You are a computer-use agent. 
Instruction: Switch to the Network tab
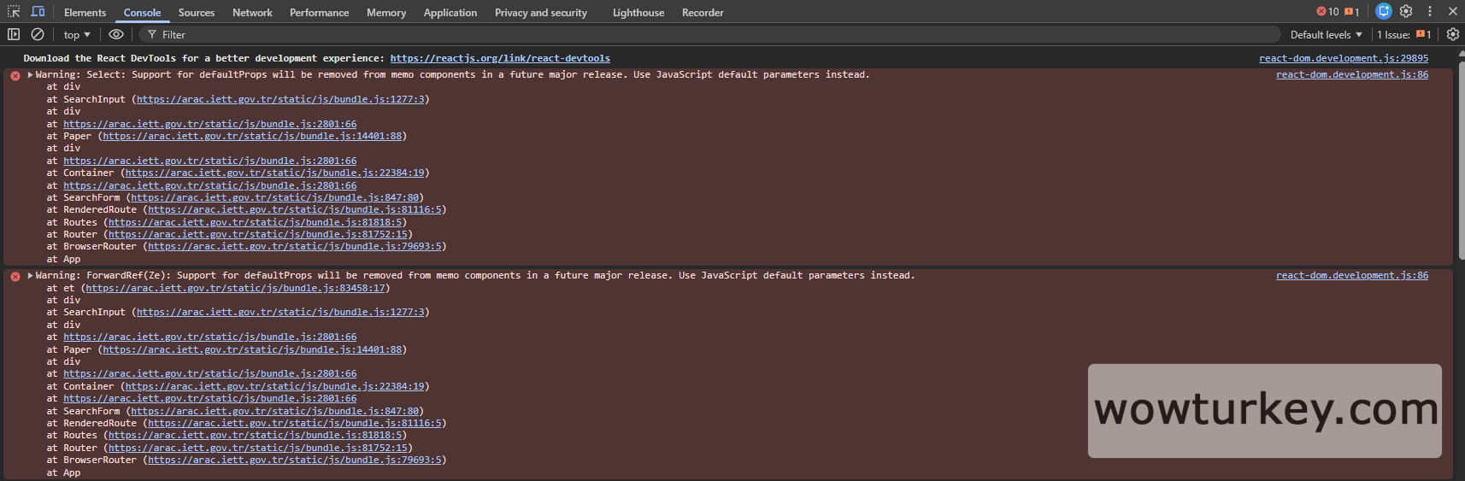point(252,13)
